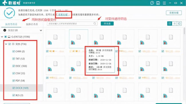
Task: Toggle PDF (54) checkbox
Action: click(13, 81)
